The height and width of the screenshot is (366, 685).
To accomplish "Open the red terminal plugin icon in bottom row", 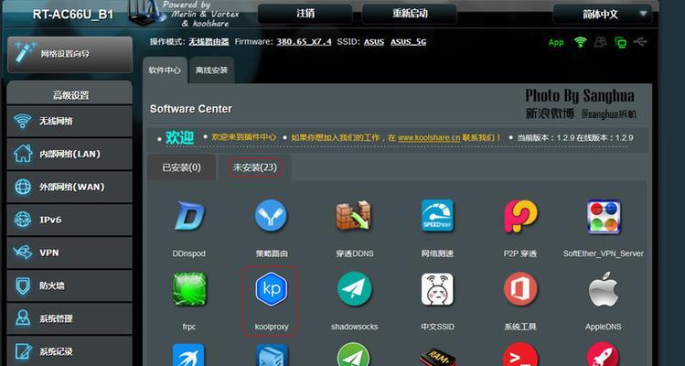I will coord(520,355).
